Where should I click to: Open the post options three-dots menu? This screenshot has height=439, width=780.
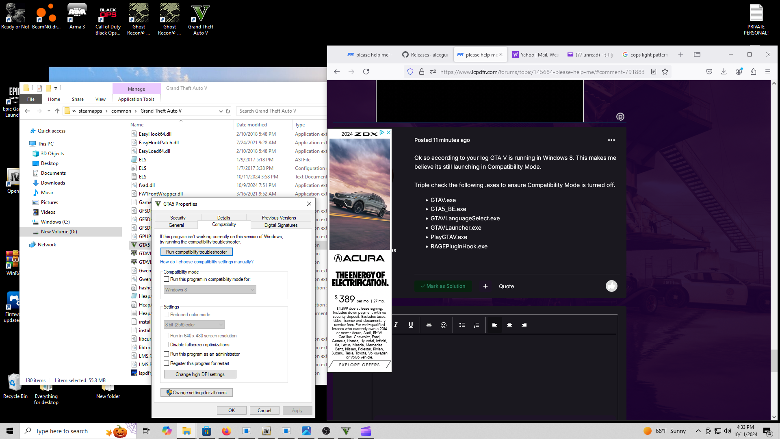[x=611, y=140]
